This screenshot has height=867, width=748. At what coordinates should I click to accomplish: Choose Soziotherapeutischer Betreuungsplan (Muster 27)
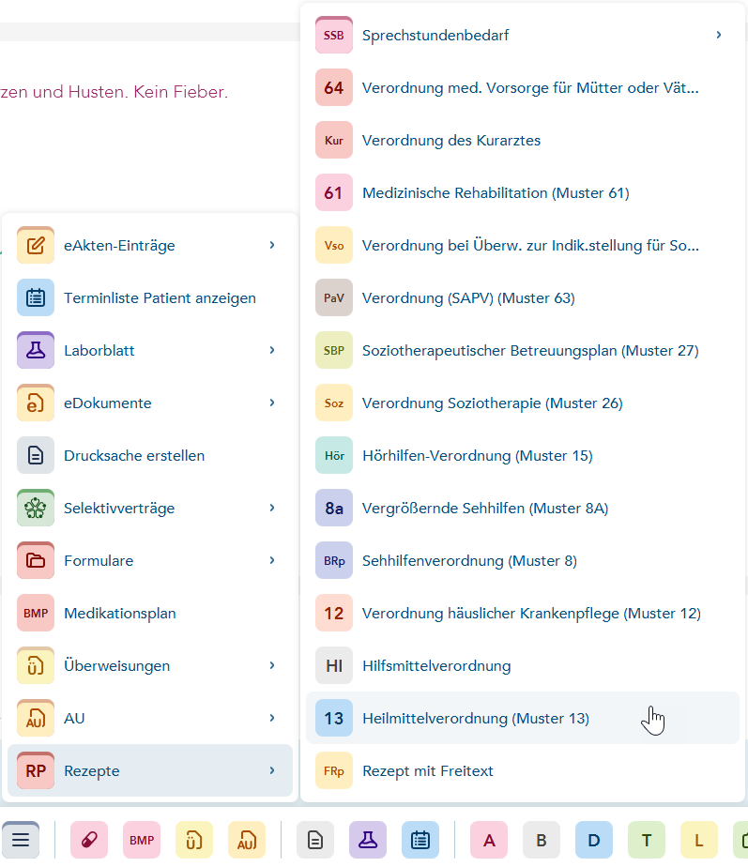coord(522,350)
